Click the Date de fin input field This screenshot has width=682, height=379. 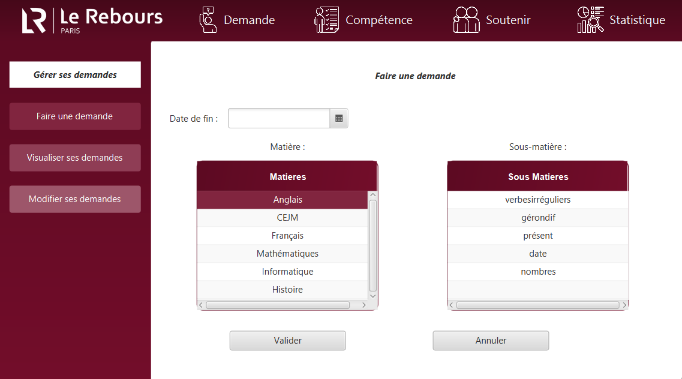click(279, 119)
